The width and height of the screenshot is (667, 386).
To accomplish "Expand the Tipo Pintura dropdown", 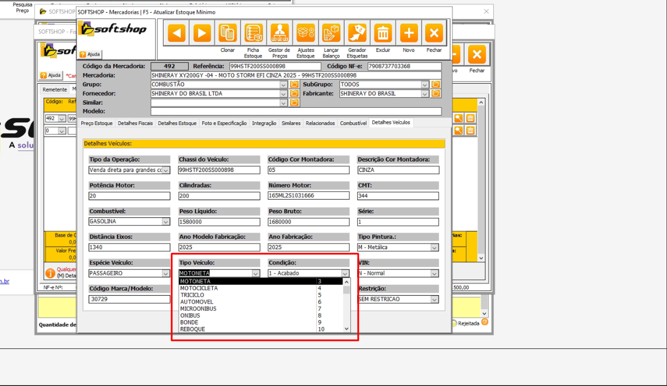I will [434, 247].
